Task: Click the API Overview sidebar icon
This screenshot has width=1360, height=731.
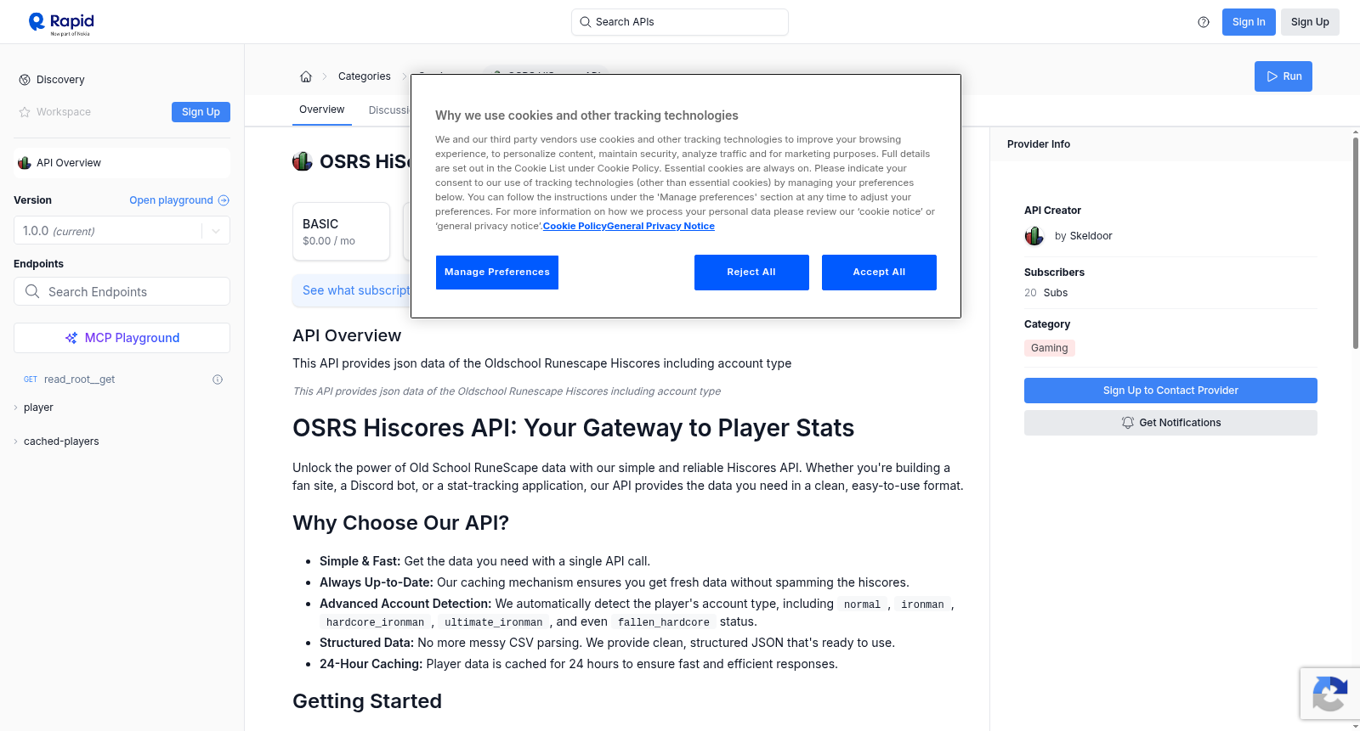Action: pyautogui.click(x=25, y=163)
